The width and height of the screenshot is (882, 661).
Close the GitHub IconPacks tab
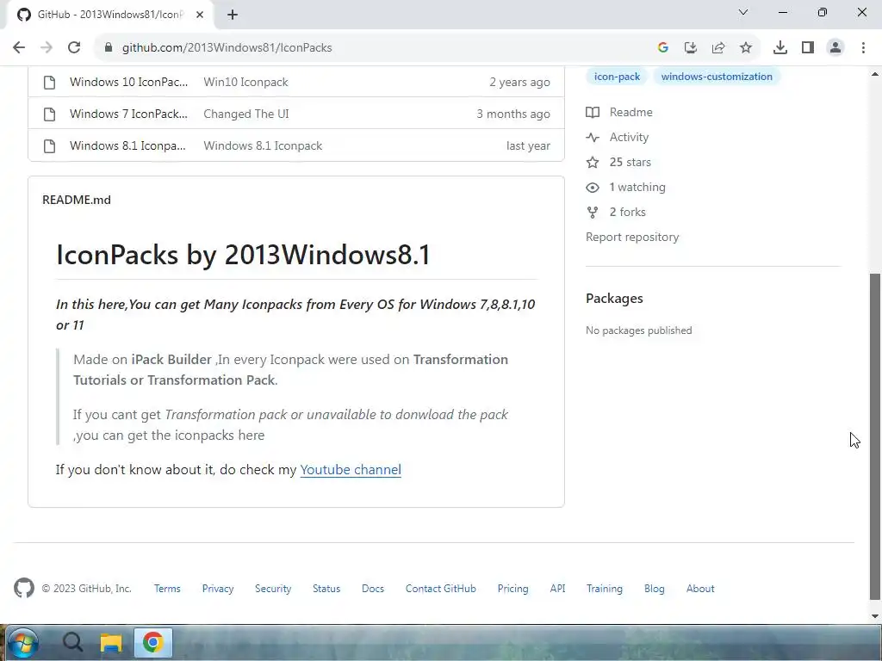pos(200,15)
